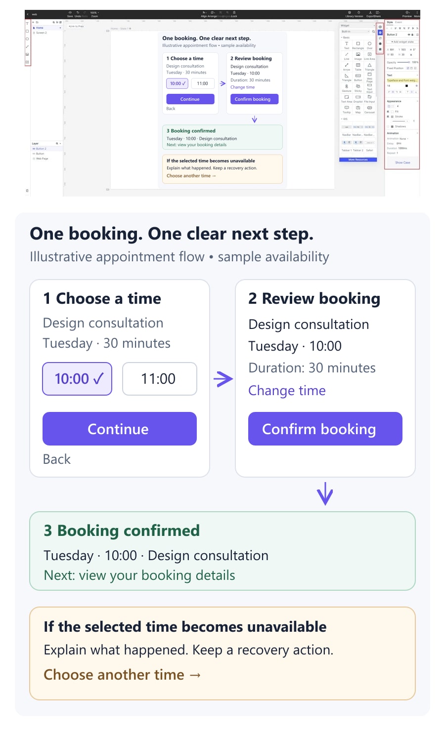The height and width of the screenshot is (731, 445).
Task: Open the Built-in widget library dropdown
Action: (x=356, y=32)
